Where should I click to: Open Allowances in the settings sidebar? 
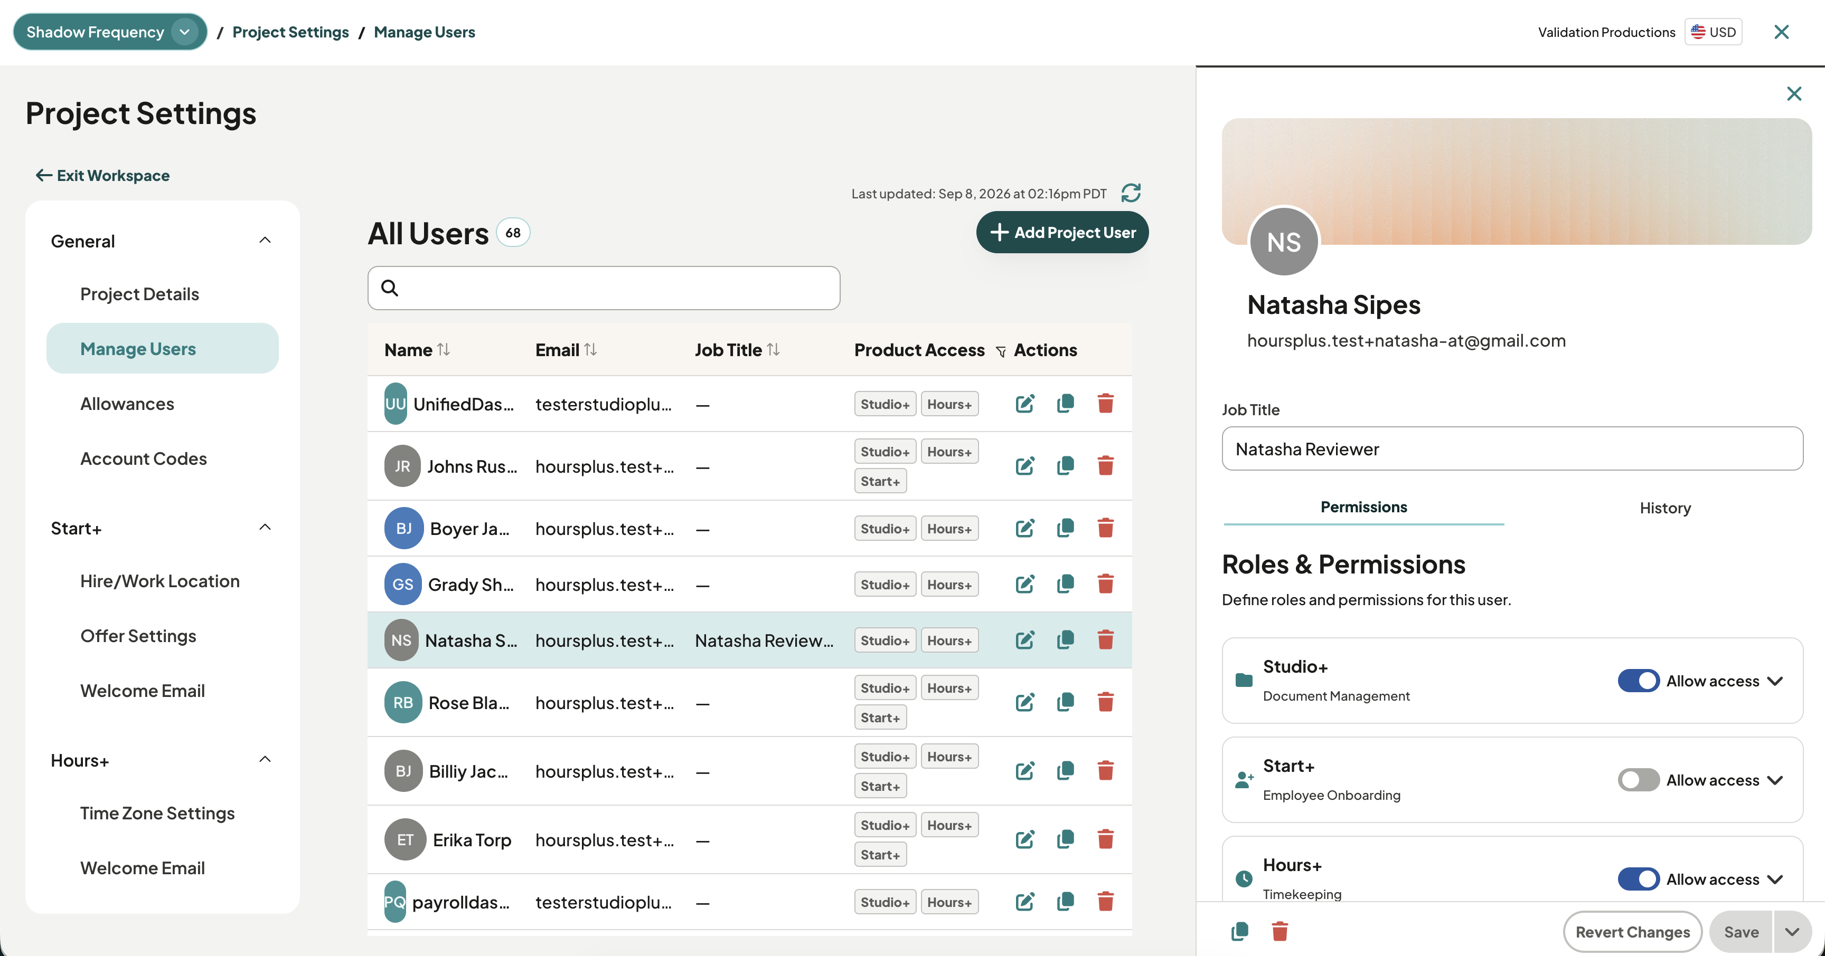[x=127, y=404]
